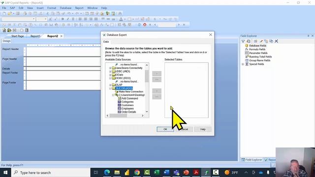
Task: Switch to the Report1 tab
Action: click(x=35, y=36)
